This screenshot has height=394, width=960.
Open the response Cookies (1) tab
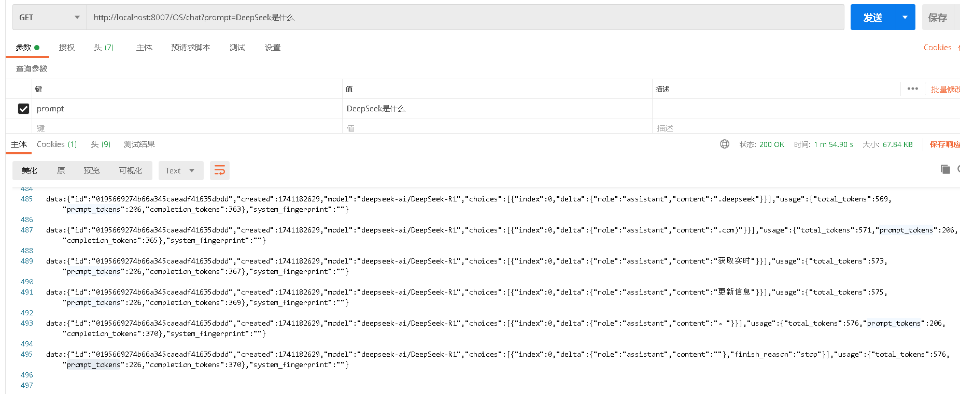click(57, 144)
